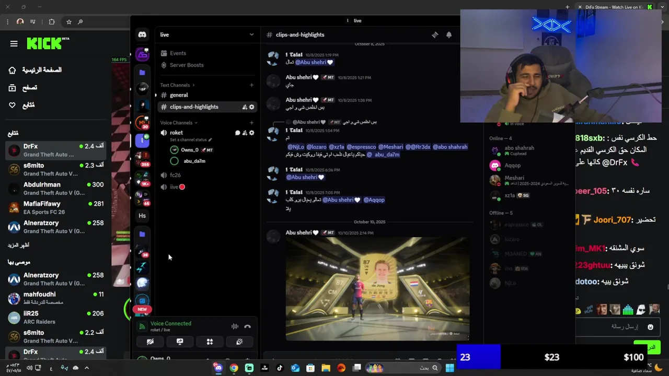
Task: Toggle Discord noise suppression icon
Action: (x=235, y=326)
